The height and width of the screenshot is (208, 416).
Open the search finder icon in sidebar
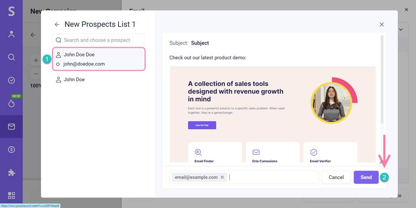pos(11,57)
